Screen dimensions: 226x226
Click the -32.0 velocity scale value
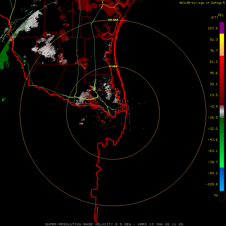pos(213,129)
